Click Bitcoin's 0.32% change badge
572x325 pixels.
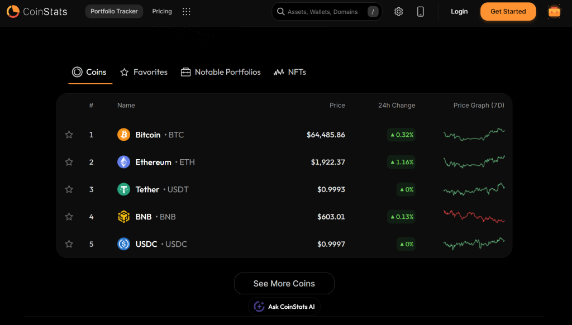tap(401, 135)
